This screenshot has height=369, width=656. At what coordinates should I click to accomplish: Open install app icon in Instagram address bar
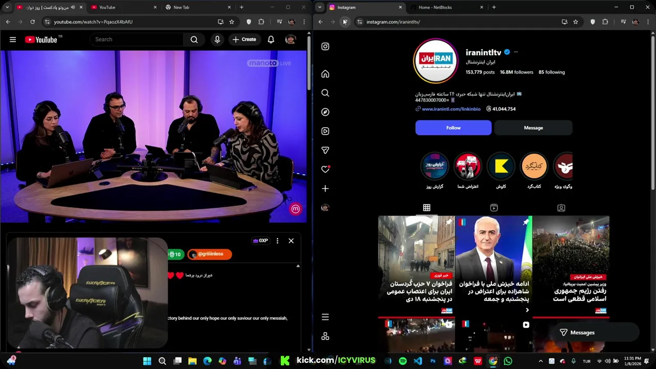tap(564, 22)
